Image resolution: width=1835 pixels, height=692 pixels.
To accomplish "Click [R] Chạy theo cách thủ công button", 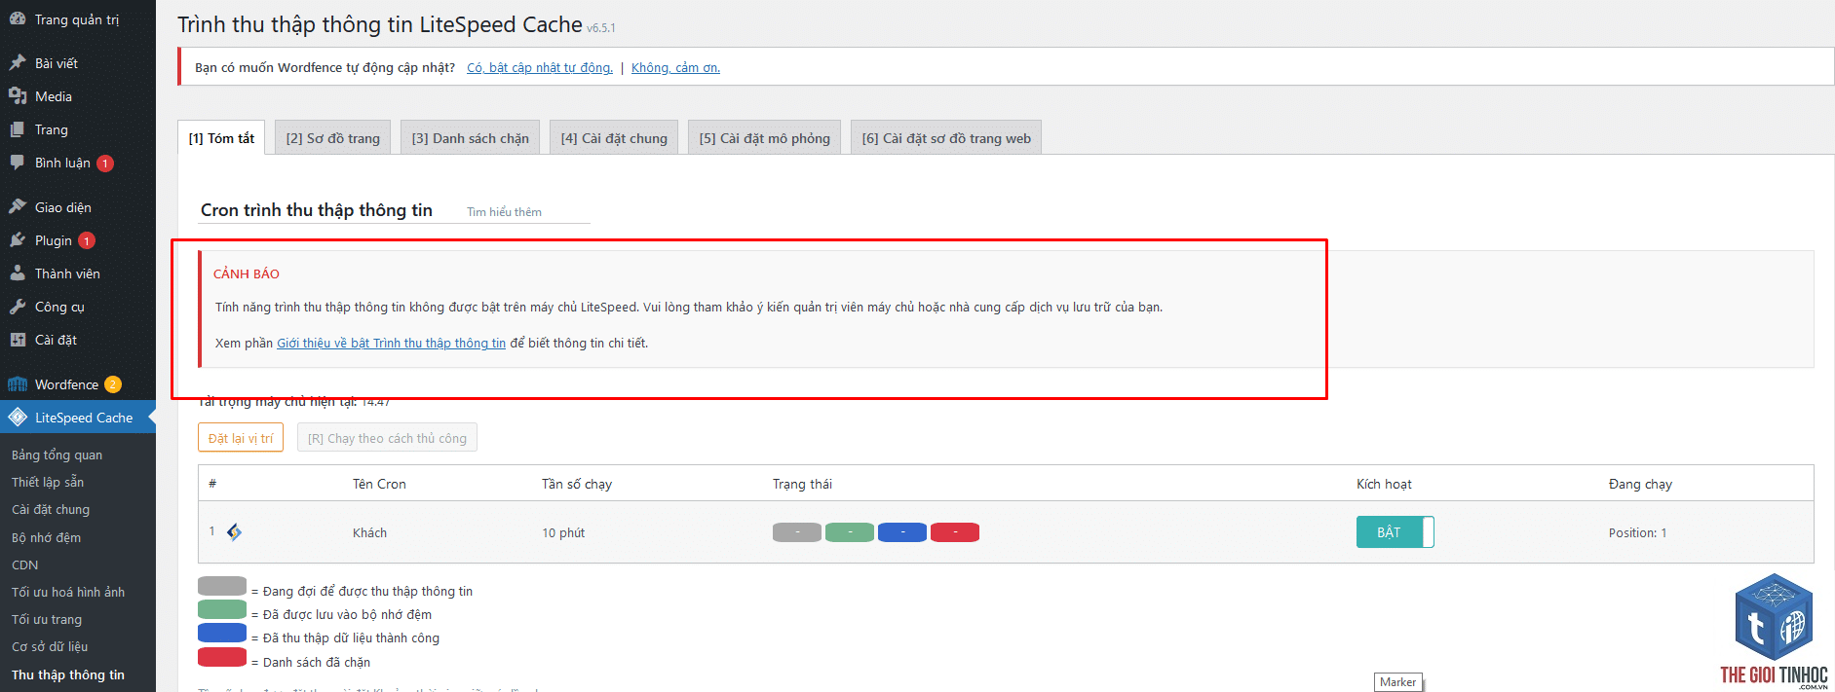I will pyautogui.click(x=387, y=438).
